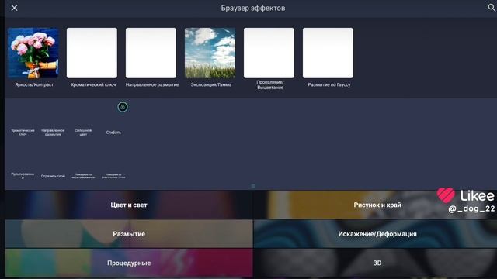
Task: Choose the Размытие по Гауссу effect card
Action: (x=328, y=53)
